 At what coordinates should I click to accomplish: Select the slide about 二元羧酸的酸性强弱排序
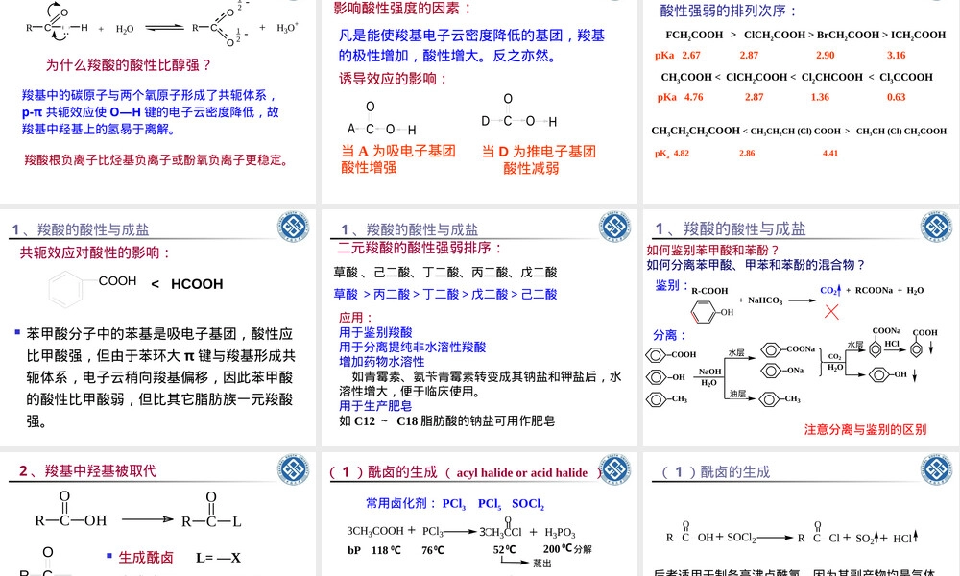pyautogui.click(x=479, y=327)
